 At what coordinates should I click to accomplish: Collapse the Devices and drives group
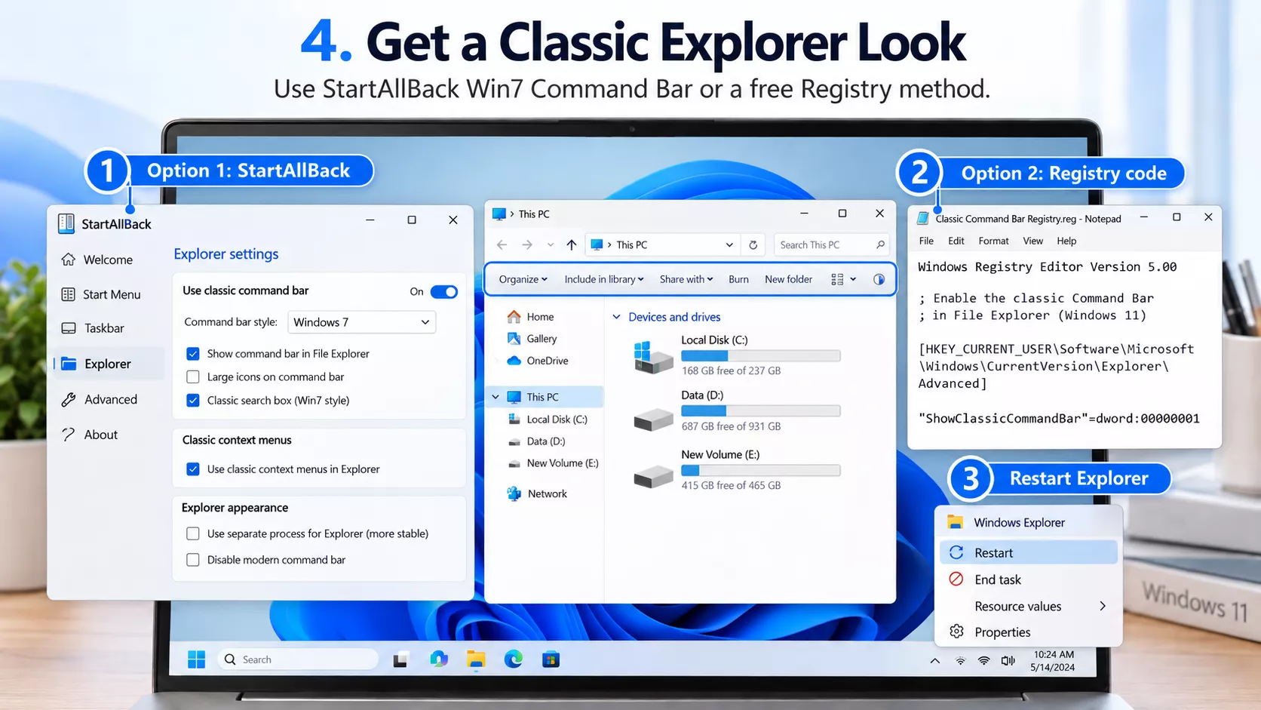[616, 317]
